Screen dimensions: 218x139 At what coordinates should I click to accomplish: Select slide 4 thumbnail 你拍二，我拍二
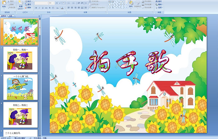(x=21, y=115)
